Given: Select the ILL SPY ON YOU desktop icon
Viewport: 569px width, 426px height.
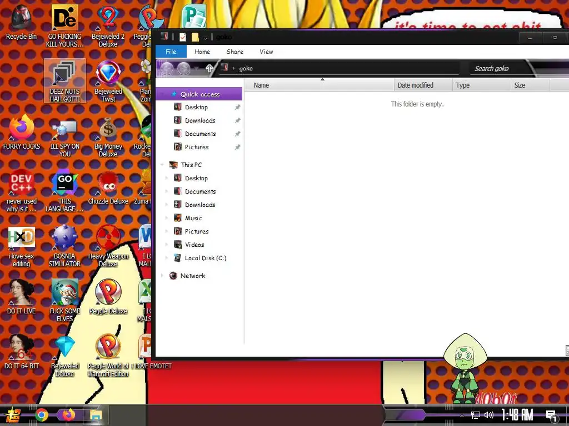Looking at the screenshot, I should coord(65,138).
